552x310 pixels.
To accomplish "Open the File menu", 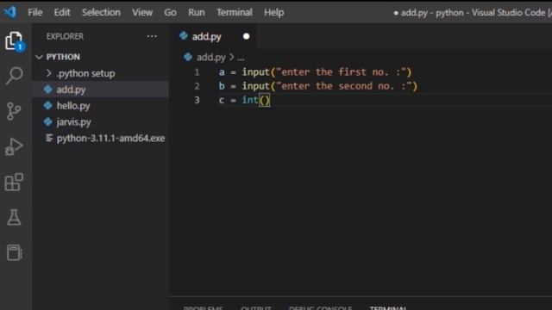I will click(35, 12).
